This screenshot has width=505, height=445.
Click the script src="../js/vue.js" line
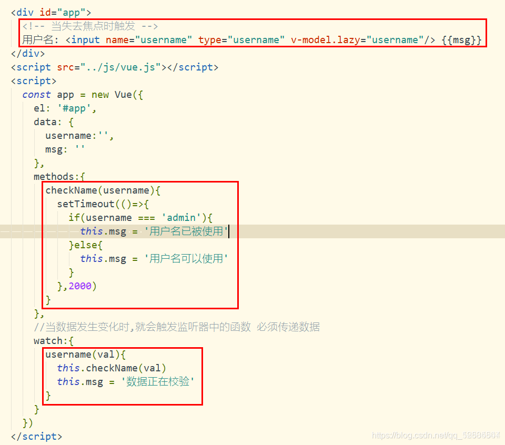(115, 67)
